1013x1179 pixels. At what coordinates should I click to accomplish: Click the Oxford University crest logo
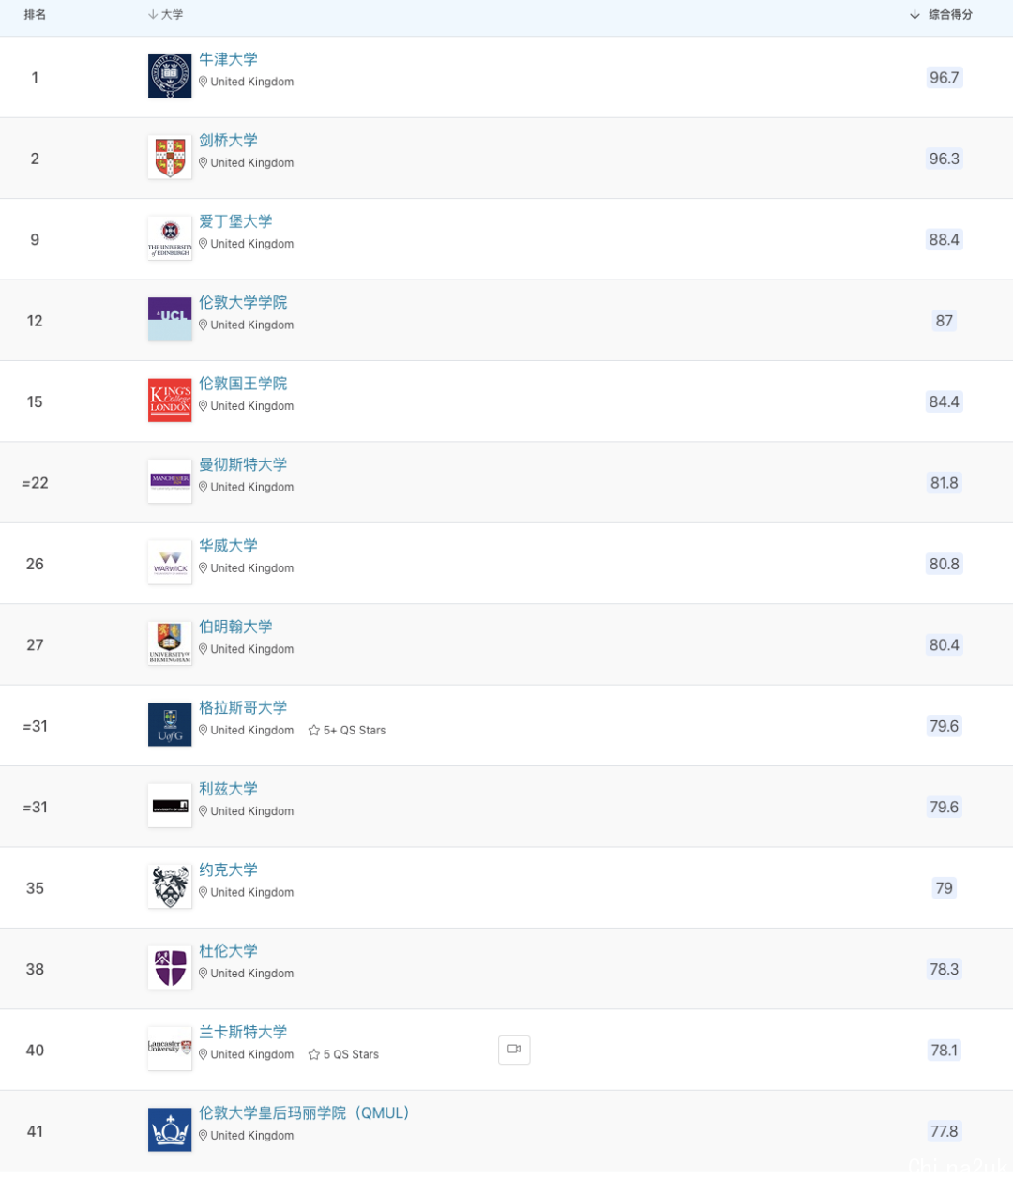pyautogui.click(x=170, y=76)
